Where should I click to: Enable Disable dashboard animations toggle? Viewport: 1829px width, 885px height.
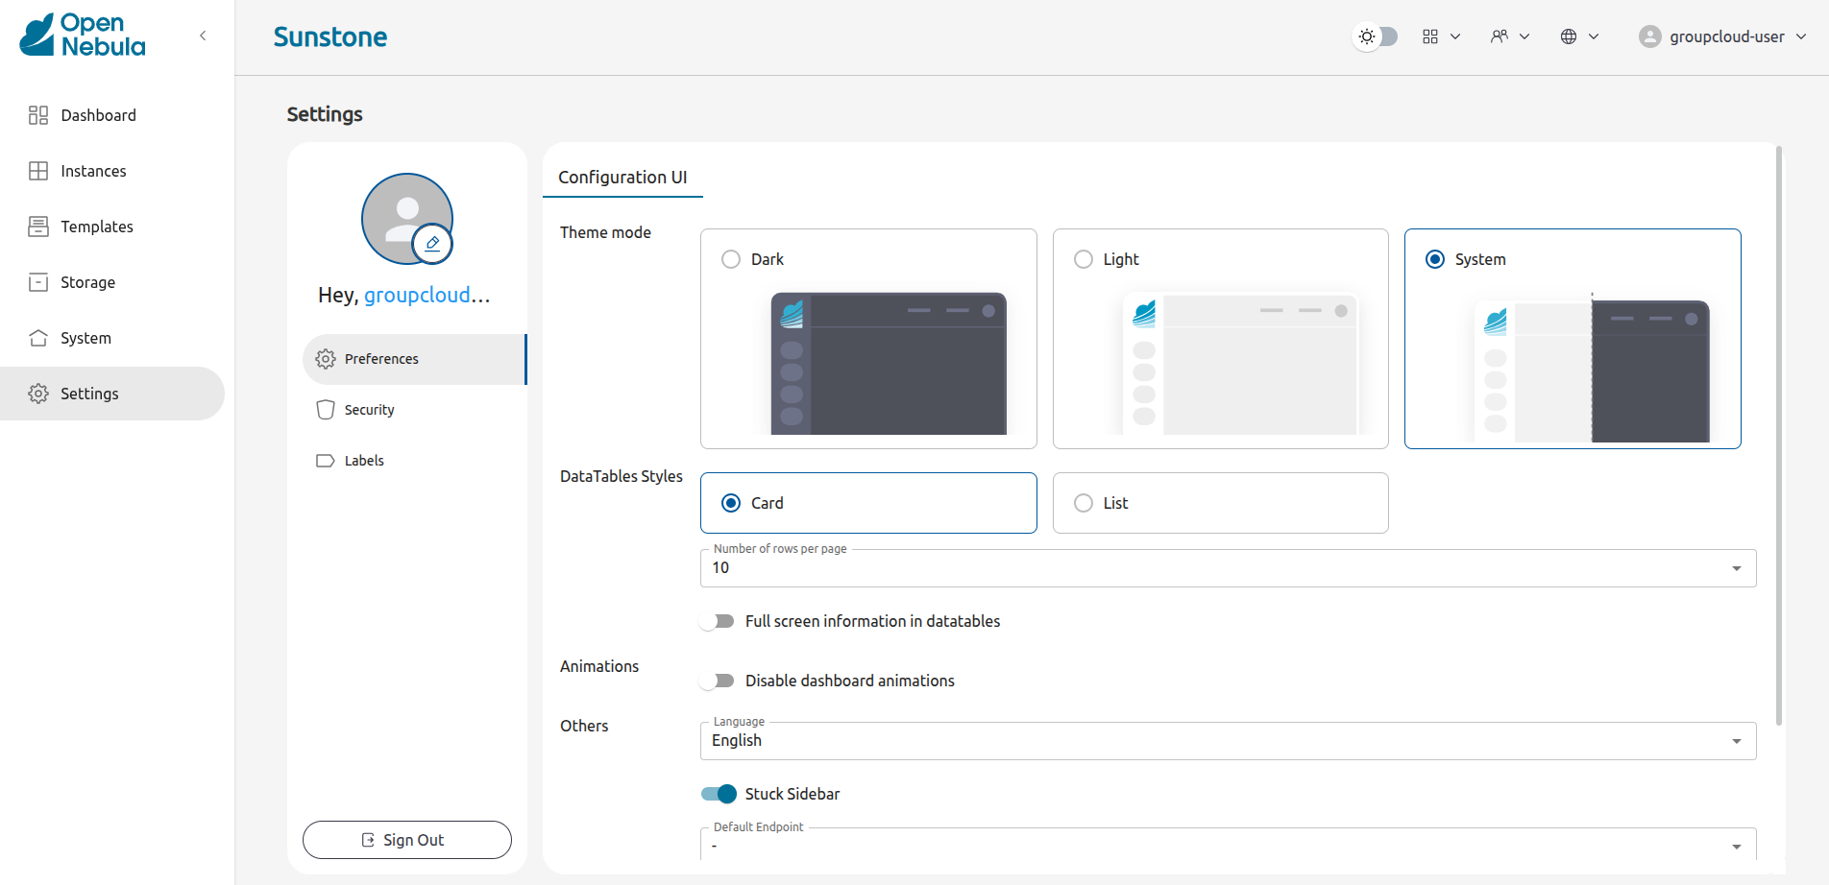tap(717, 681)
